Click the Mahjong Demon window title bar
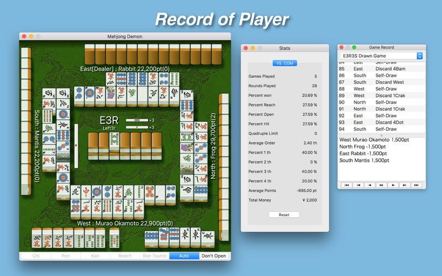442x276 pixels. pos(125,36)
